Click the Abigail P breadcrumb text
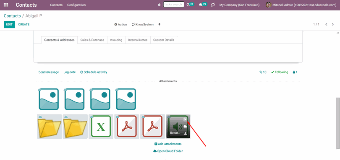 (34, 16)
